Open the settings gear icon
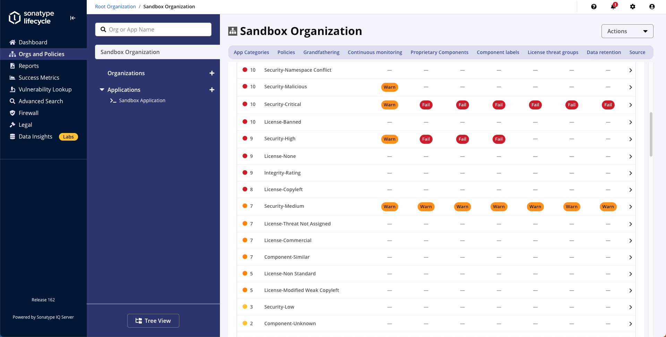 coord(632,7)
